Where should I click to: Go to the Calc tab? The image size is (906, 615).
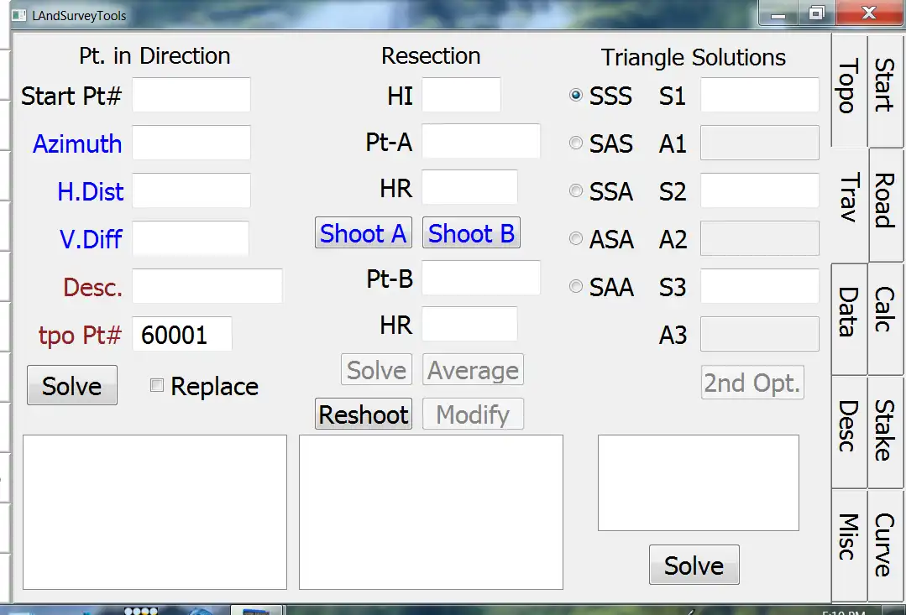(x=885, y=310)
